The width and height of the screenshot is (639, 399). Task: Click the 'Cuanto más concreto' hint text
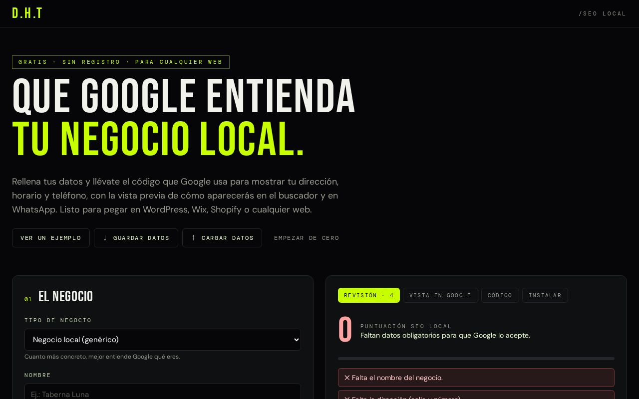click(x=102, y=357)
